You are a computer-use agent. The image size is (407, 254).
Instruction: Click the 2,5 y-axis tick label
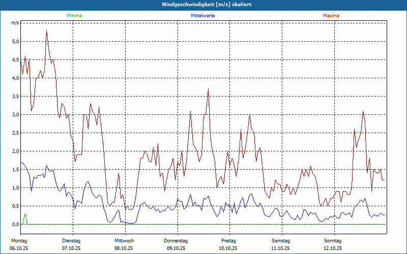[15, 133]
